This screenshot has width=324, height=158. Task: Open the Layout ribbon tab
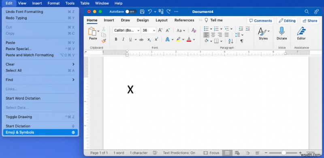tap(161, 20)
